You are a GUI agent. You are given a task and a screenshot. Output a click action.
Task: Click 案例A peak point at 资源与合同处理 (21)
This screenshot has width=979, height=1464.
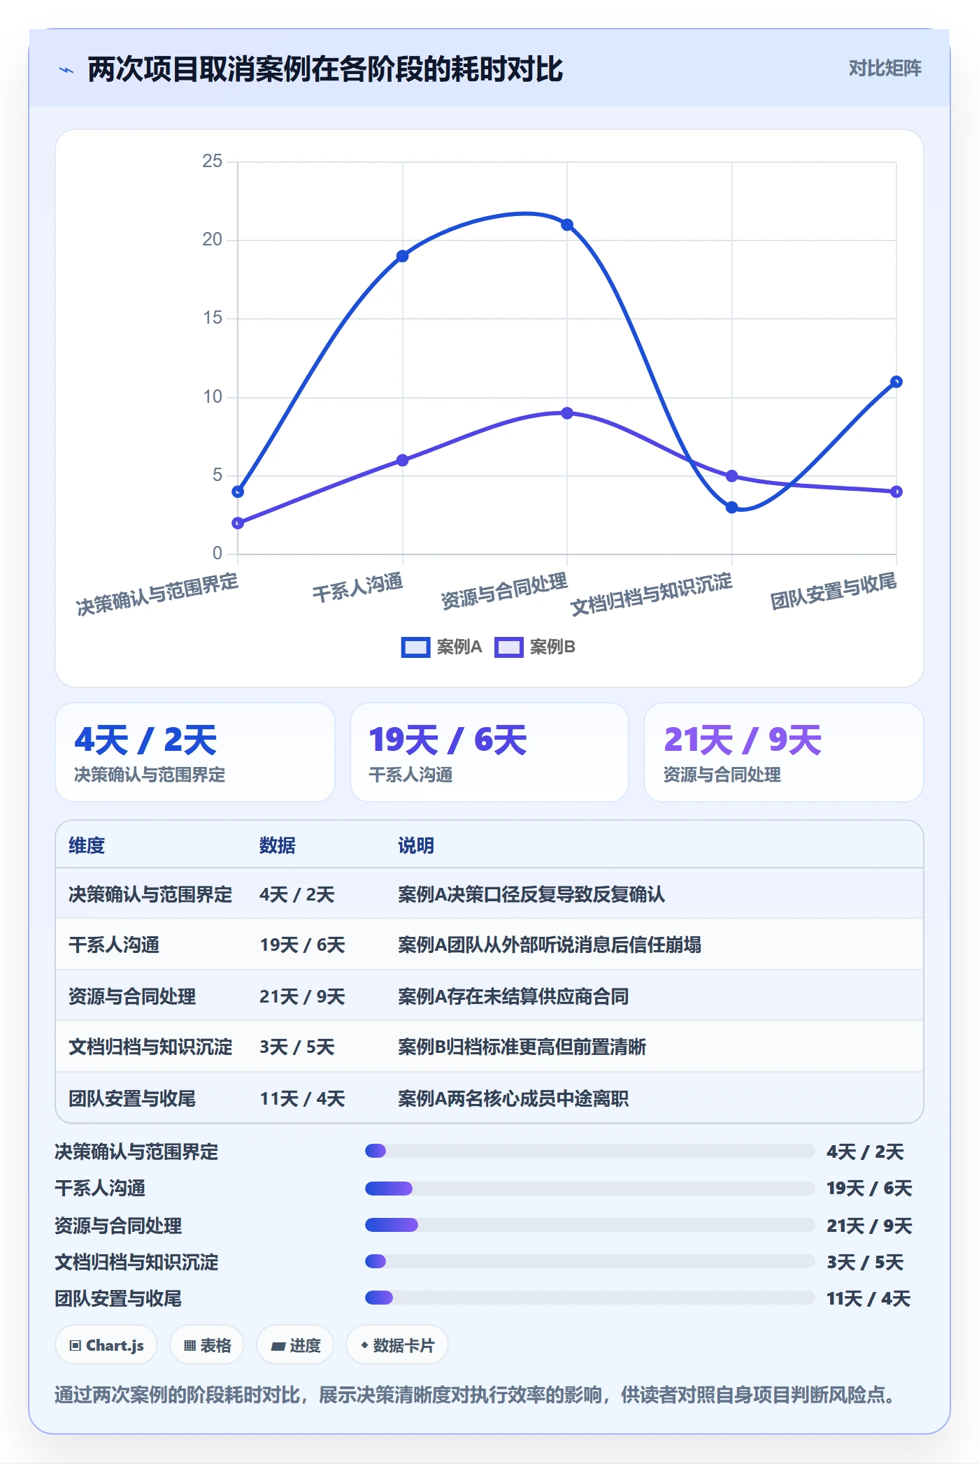(567, 225)
